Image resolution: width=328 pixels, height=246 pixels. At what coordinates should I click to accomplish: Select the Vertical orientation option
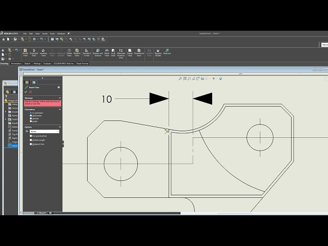click(x=31, y=118)
